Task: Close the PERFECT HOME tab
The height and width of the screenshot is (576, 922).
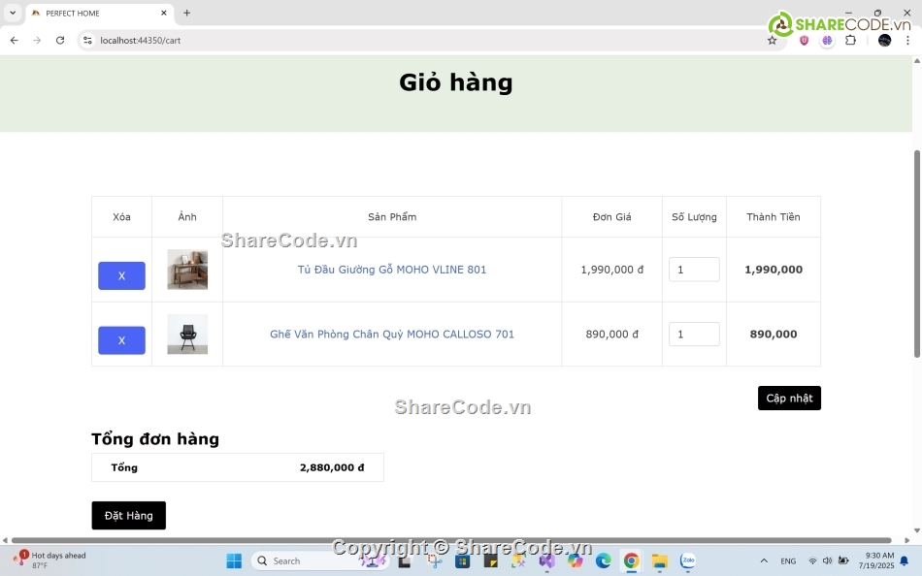Action: tap(163, 13)
